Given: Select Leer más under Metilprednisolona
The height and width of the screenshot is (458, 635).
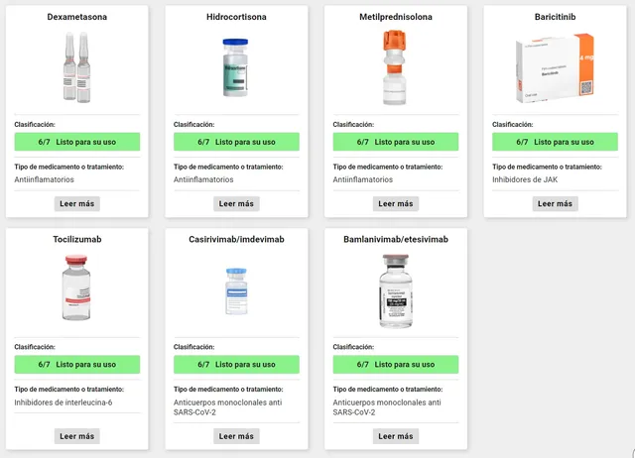Looking at the screenshot, I should (x=396, y=203).
